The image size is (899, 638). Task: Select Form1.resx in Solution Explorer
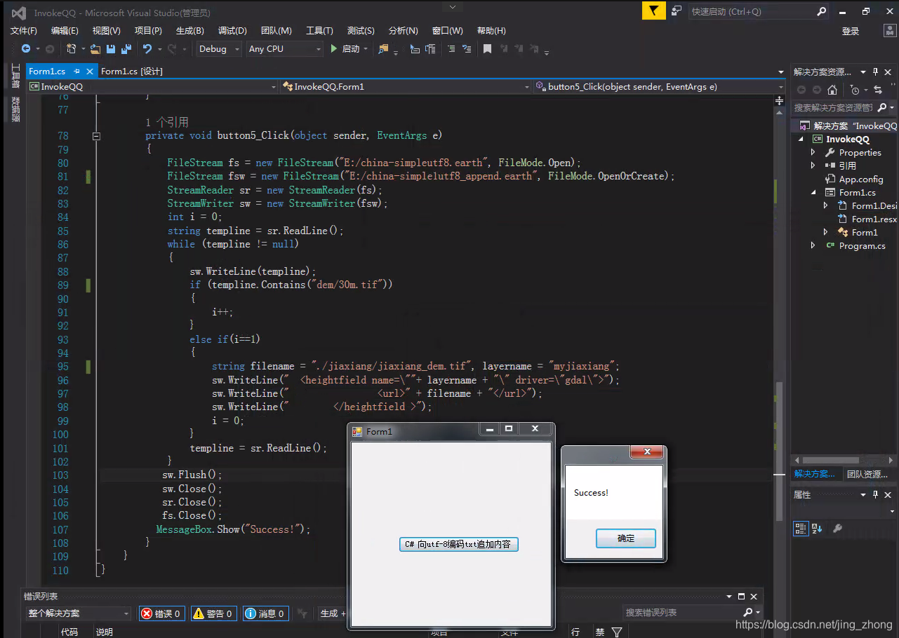pyautogui.click(x=874, y=219)
